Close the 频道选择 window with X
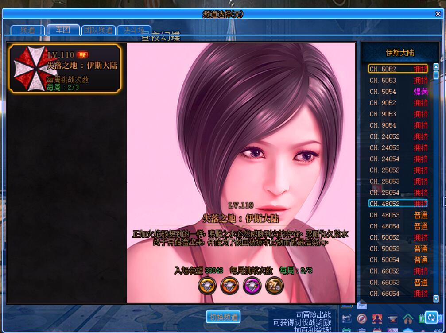Screen dimensions: 446x333 click(x=438, y=14)
